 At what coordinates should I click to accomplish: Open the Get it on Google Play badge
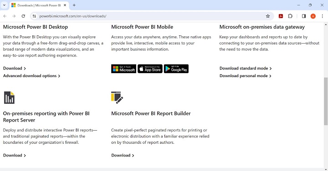pyautogui.click(x=176, y=69)
